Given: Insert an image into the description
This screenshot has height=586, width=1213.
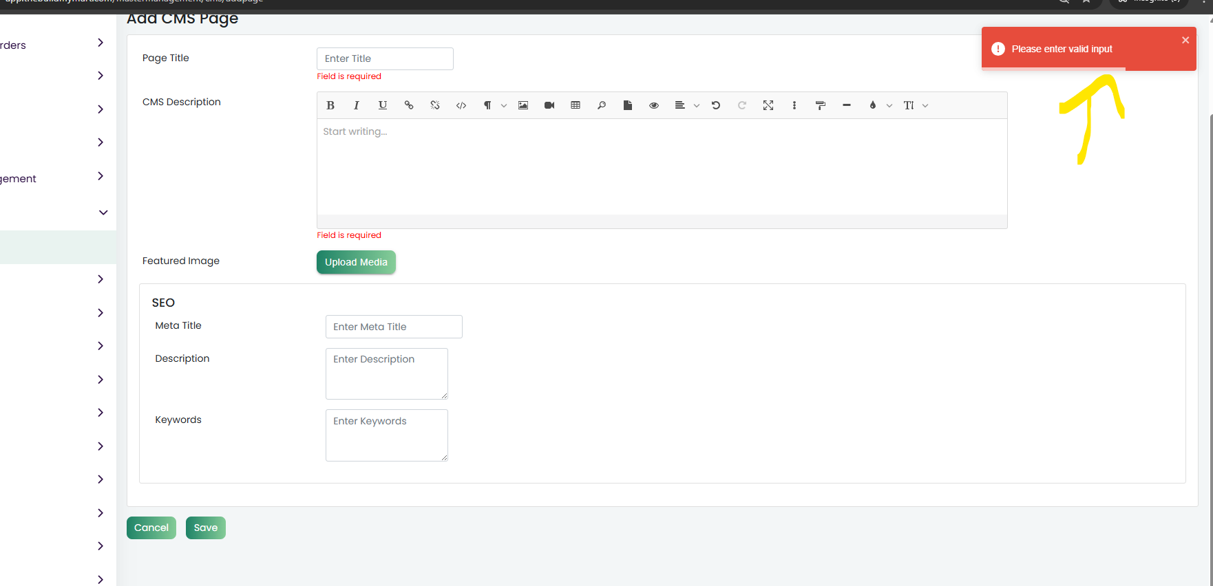Looking at the screenshot, I should coord(523,105).
